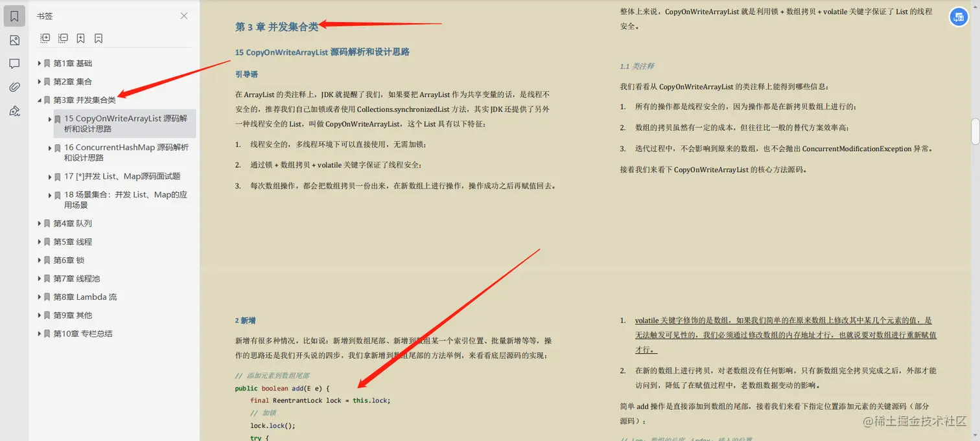Open the Bookmarks panel in the sidebar
980x441 pixels.
[14, 15]
